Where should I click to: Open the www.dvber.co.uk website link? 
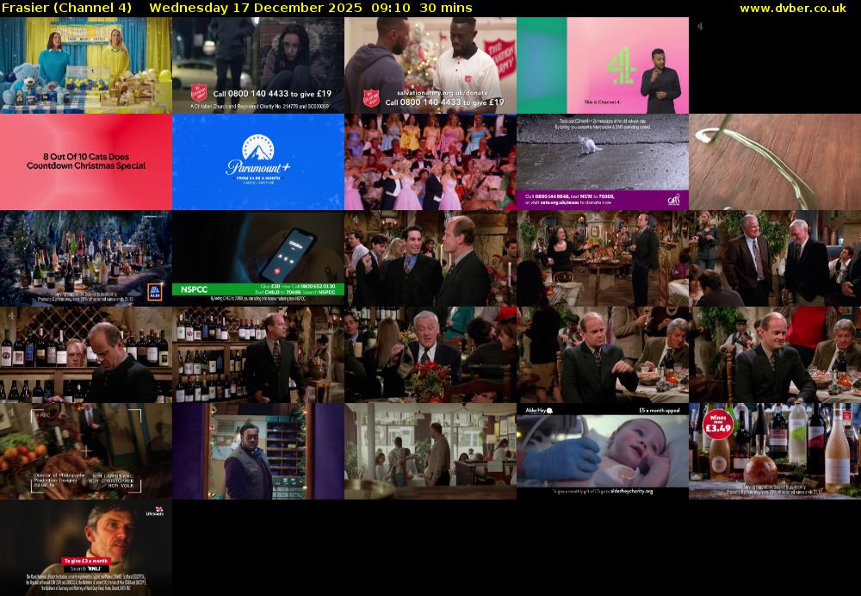click(797, 8)
